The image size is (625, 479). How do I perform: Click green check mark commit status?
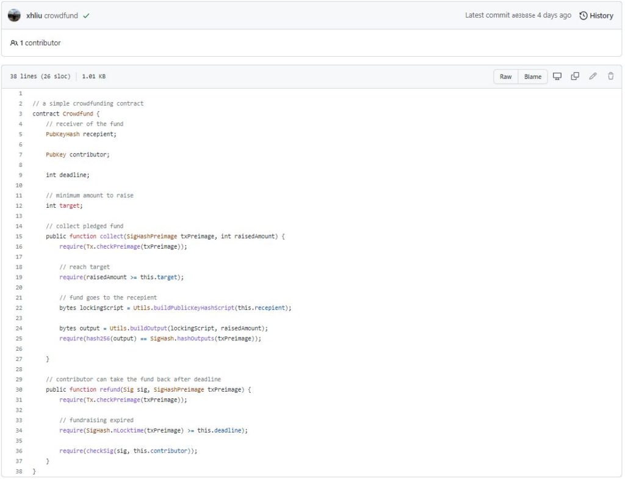coord(86,16)
